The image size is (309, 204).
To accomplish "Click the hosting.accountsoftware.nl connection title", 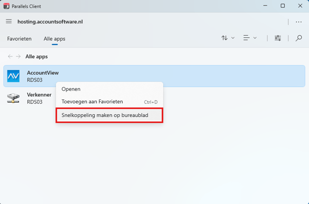I will [50, 22].
